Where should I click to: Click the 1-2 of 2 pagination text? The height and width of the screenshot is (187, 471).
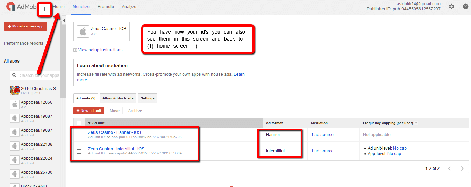point(432,168)
